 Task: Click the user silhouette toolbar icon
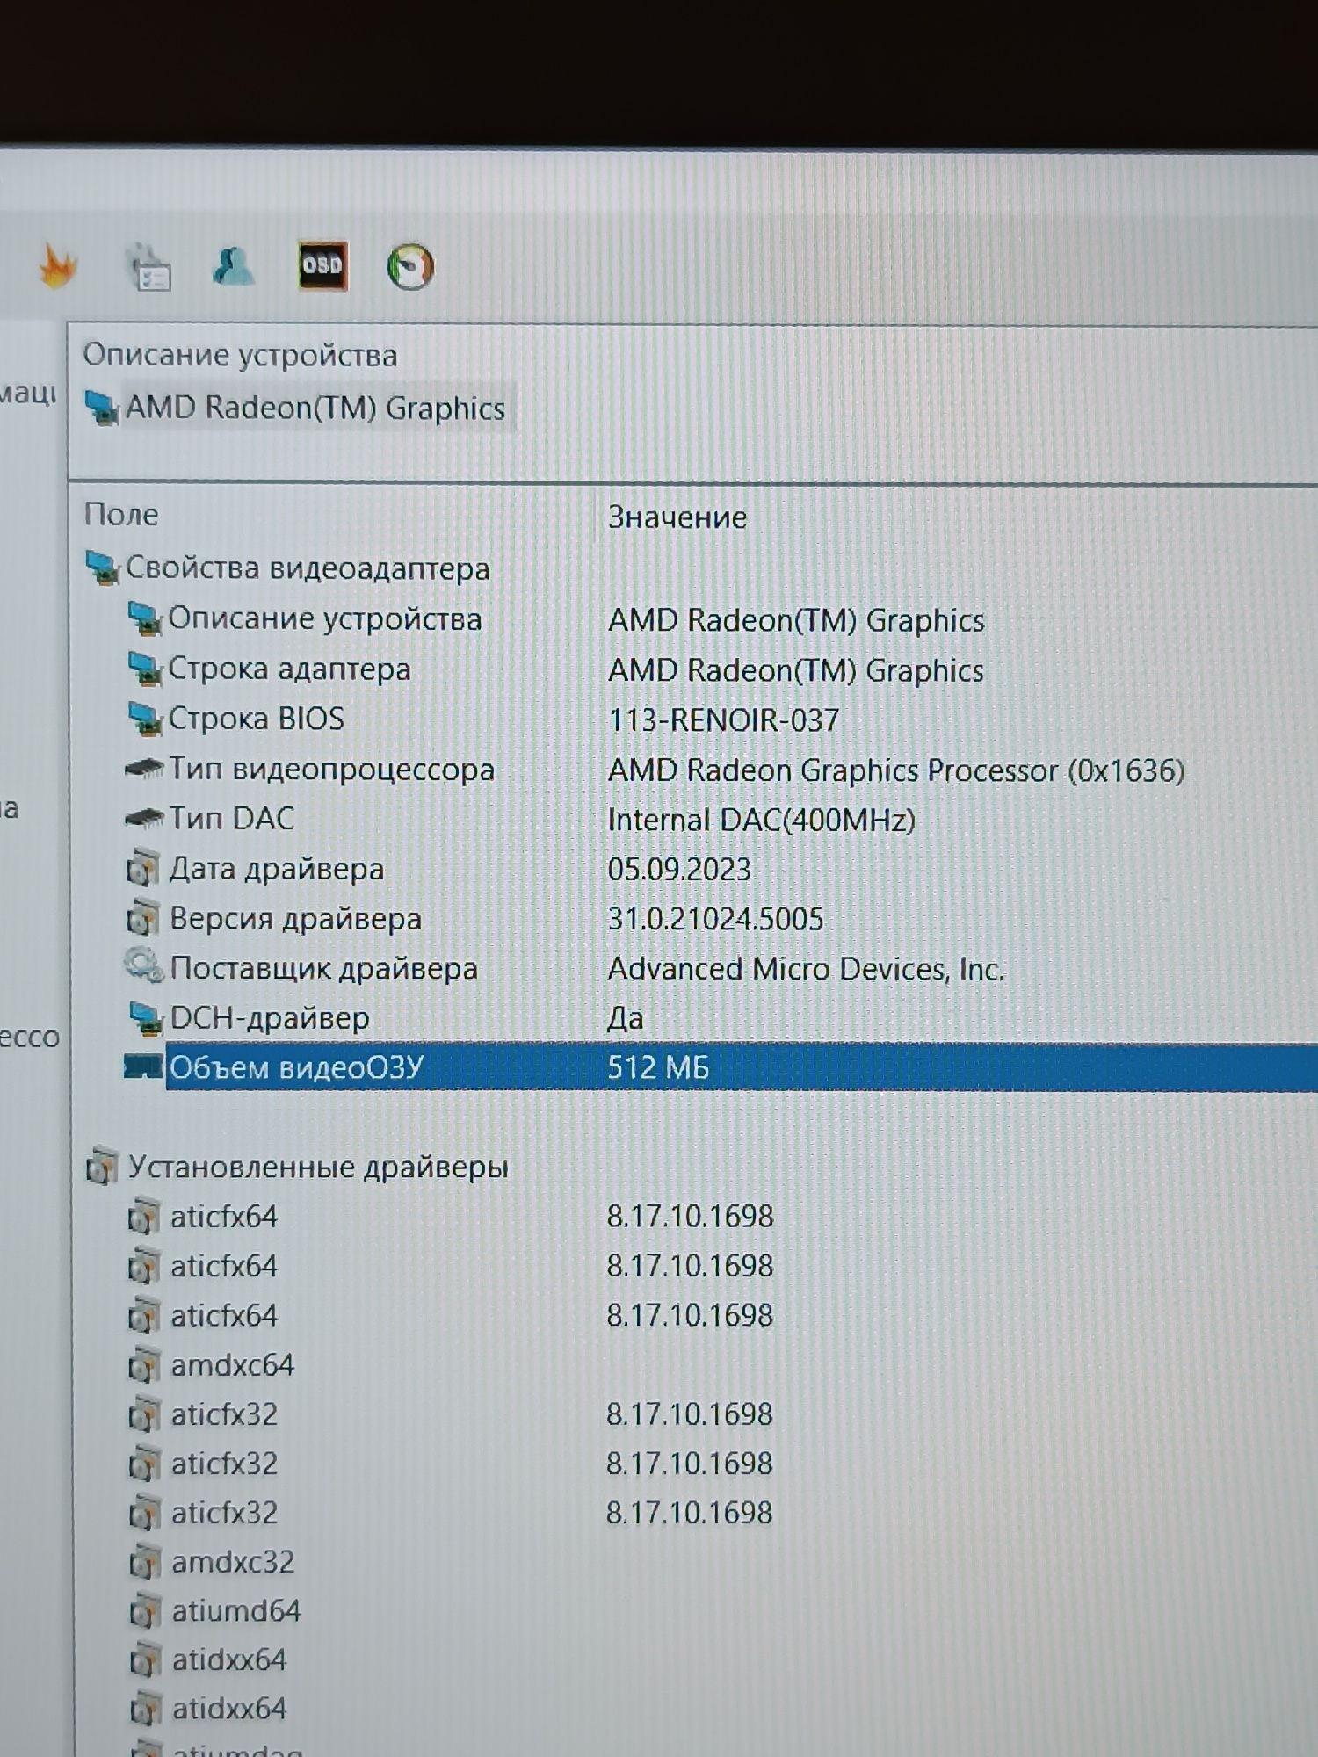coord(235,267)
